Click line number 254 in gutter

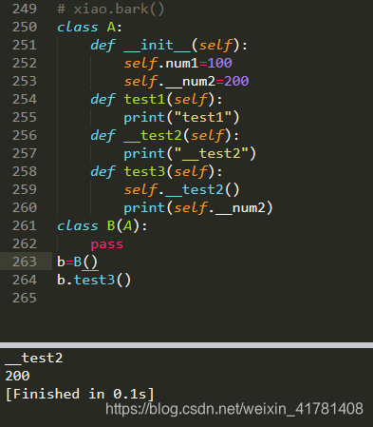pos(25,99)
